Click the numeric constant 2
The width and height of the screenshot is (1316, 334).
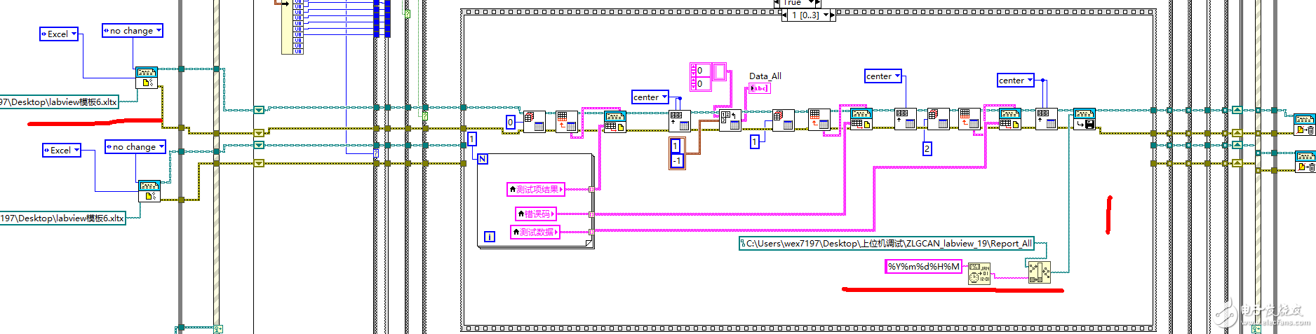(x=927, y=148)
